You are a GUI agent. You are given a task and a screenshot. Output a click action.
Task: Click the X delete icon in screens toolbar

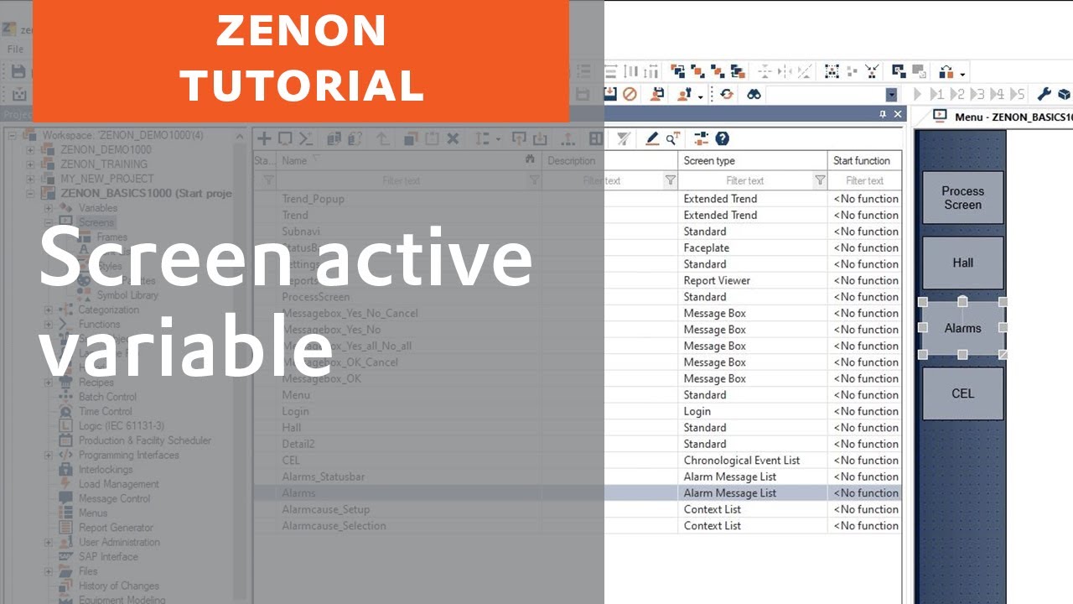[453, 138]
